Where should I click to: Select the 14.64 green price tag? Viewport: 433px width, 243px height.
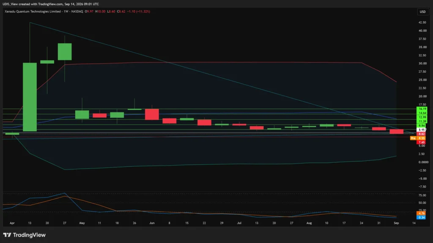coord(422,113)
